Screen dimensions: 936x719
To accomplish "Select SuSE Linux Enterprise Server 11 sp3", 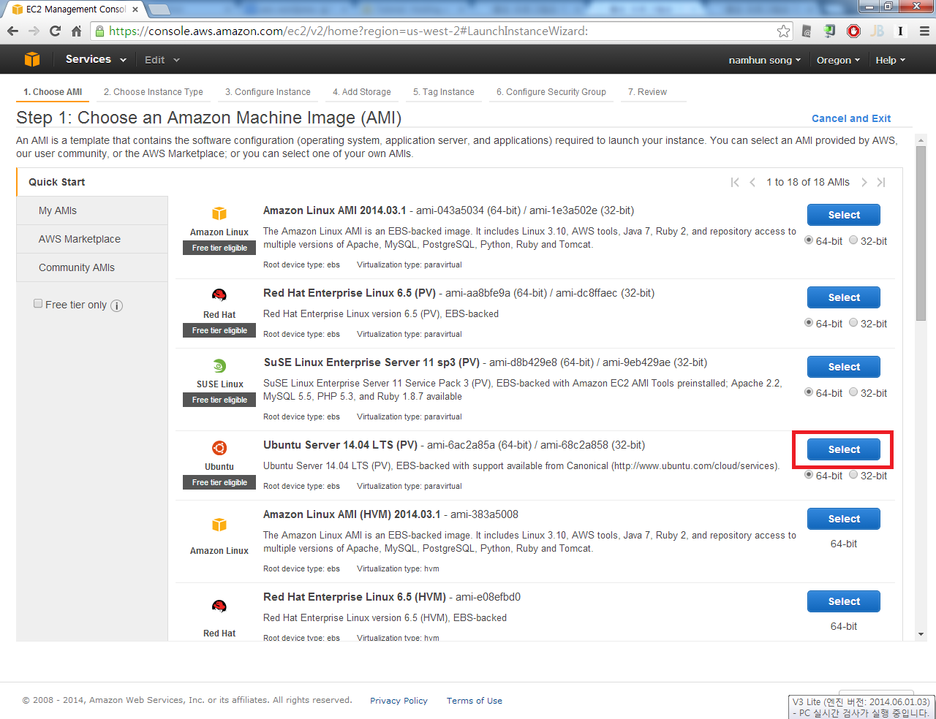I will click(x=844, y=367).
